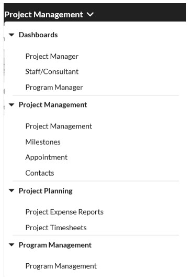Collapse the Project Management section triangle
The width and height of the screenshot is (192, 279).
(x=12, y=105)
